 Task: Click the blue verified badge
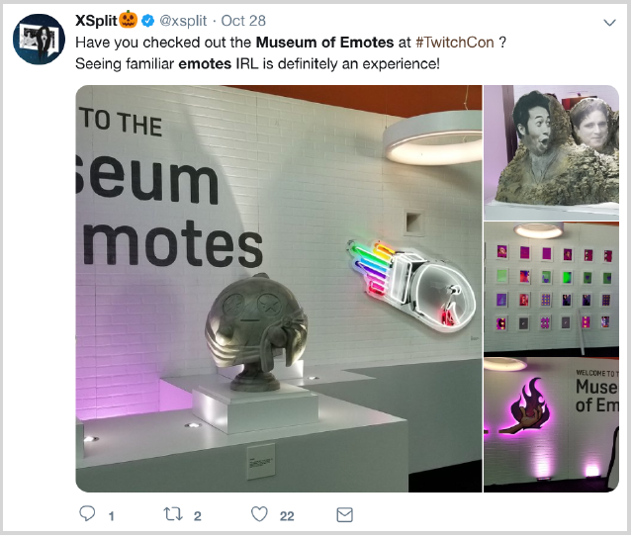148,21
